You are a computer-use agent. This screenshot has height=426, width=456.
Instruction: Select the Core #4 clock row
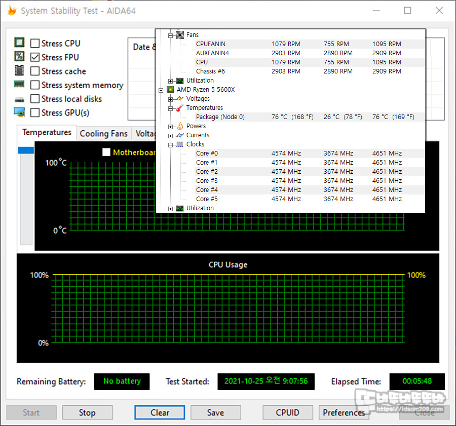(310, 190)
